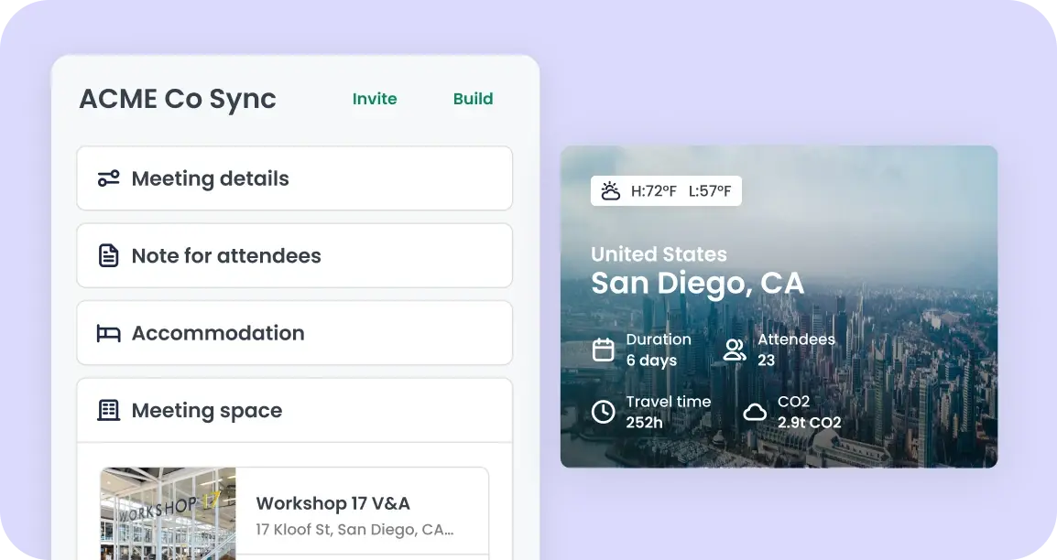The image size is (1057, 560).
Task: Expand the Note for attendees section
Action: tap(295, 256)
